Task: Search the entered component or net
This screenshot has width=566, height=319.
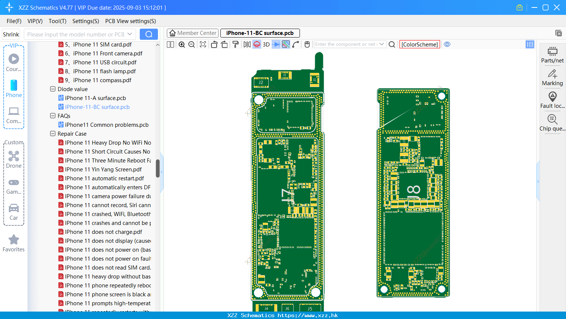Action: coord(392,44)
